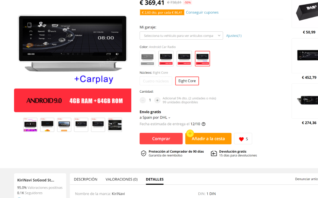Select the Eight Core option
The image size is (318, 198).
coord(187,81)
